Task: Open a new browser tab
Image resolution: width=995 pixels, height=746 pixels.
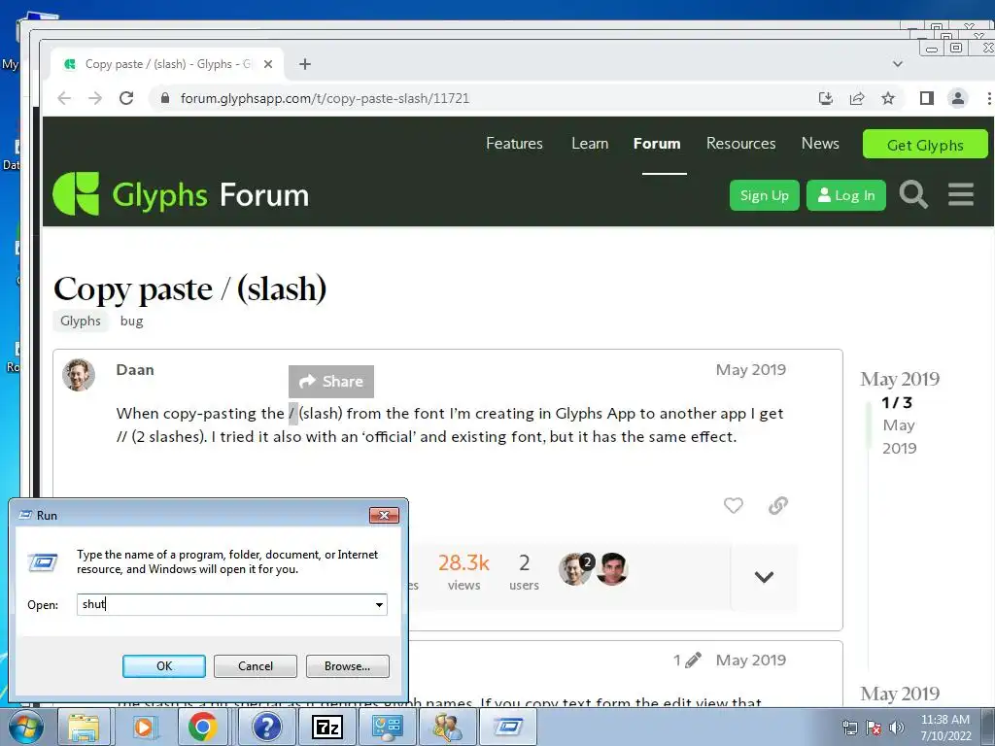Action: 305,64
